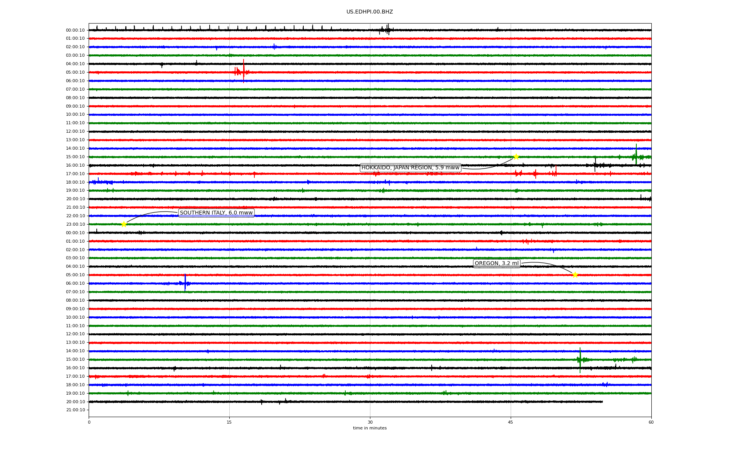Viewport: 740px width, 463px height.
Task: Click the 12:00:10 label in the upper half
Action: (x=76, y=132)
